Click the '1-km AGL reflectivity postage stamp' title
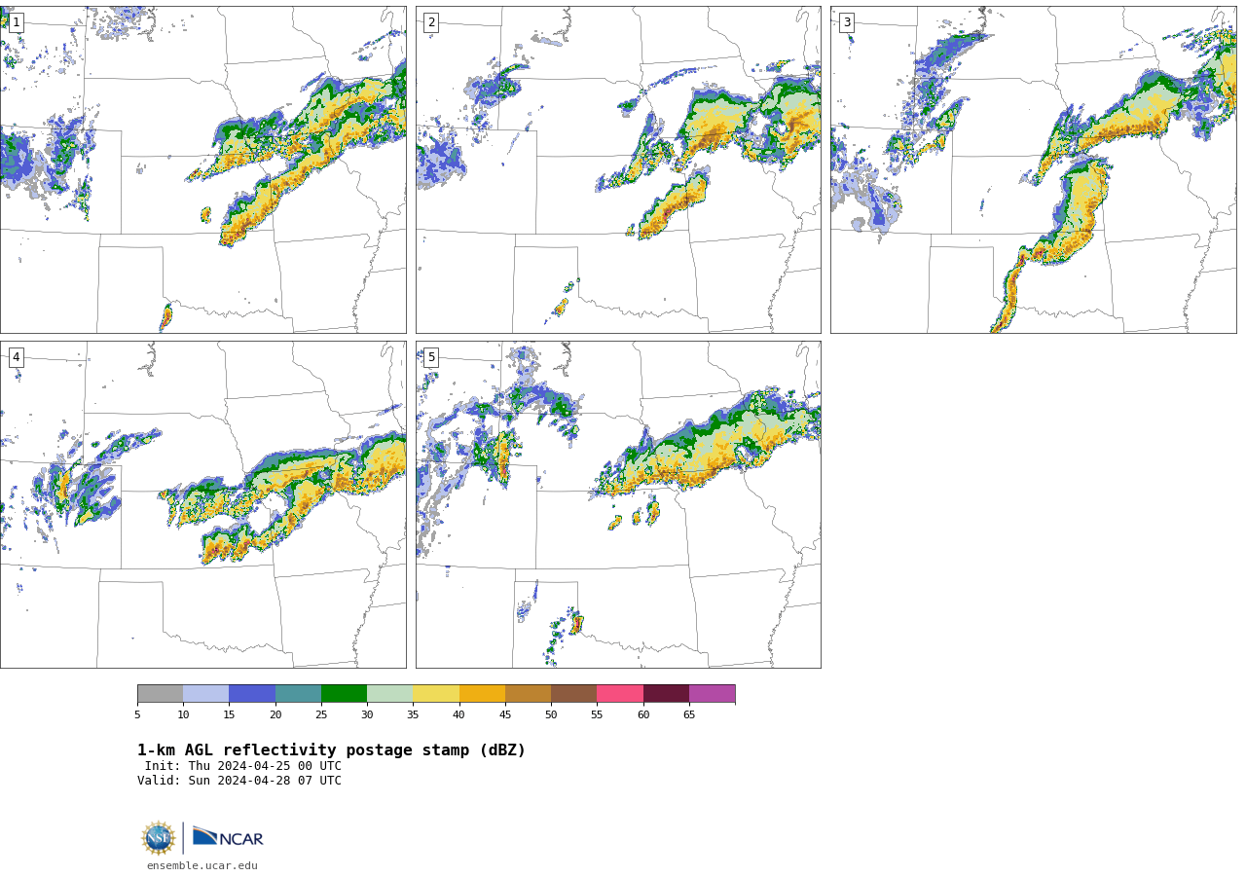 click(x=331, y=750)
